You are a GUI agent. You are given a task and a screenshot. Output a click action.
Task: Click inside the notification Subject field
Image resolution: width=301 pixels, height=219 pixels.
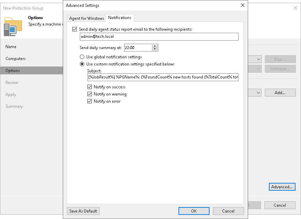159,77
